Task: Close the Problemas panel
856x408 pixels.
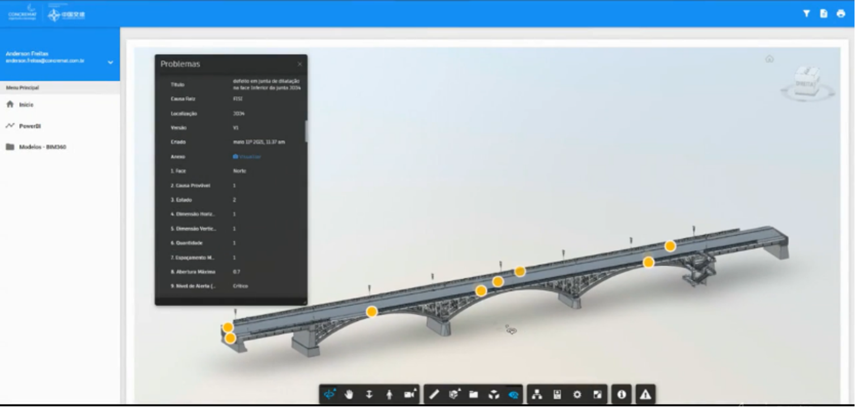Action: (299, 64)
